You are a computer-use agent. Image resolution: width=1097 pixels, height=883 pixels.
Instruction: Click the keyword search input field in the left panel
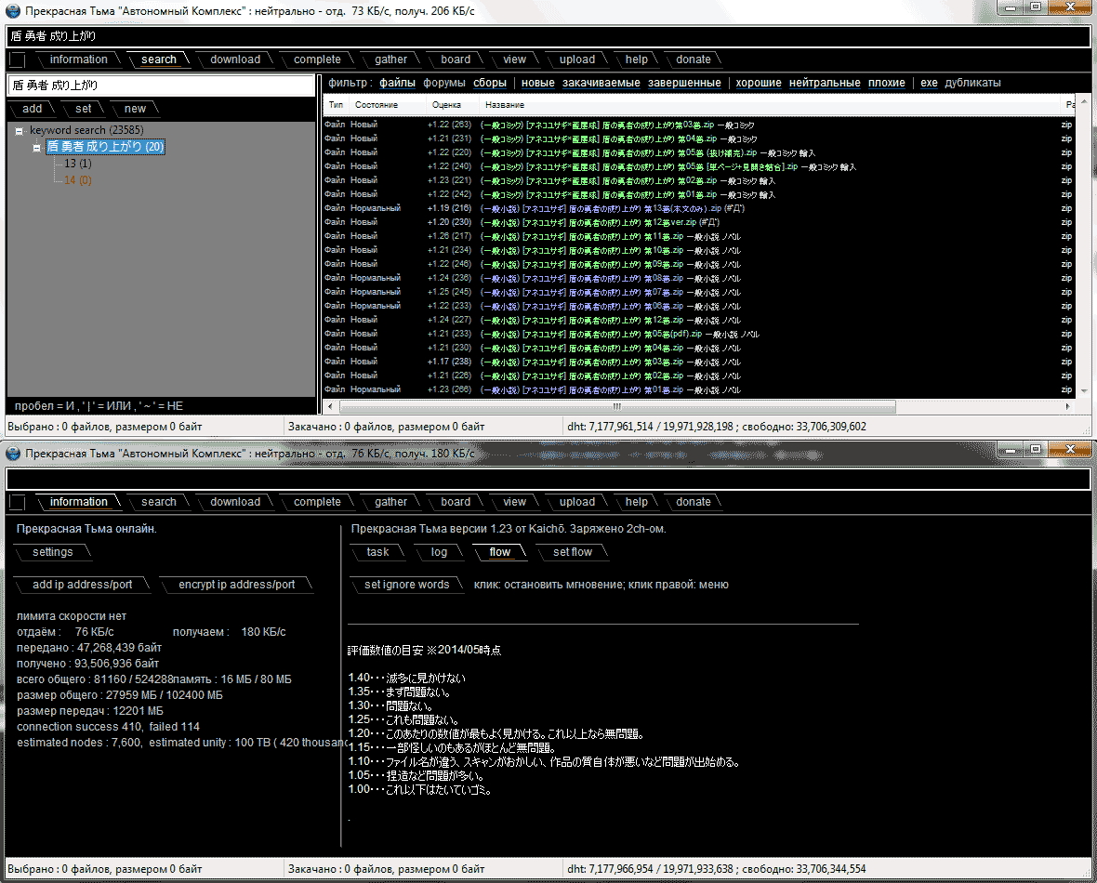(161, 85)
